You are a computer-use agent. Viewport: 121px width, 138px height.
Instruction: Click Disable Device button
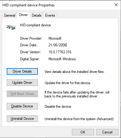click(x=22, y=106)
